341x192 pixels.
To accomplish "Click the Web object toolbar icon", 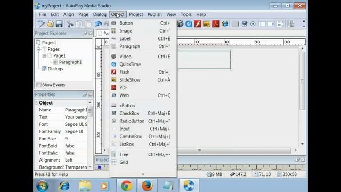I will [x=225, y=23].
